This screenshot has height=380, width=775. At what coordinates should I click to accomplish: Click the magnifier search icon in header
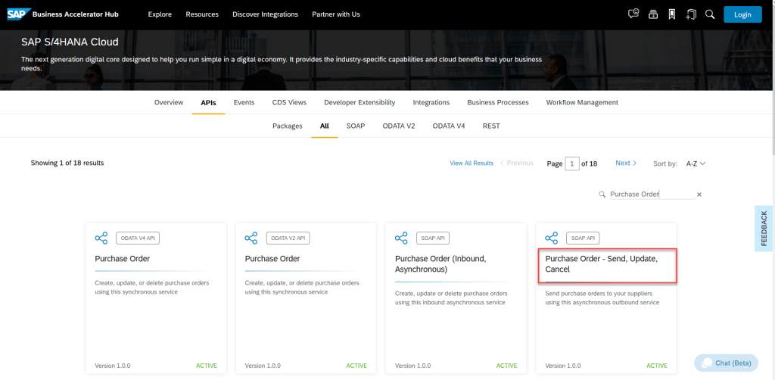[709, 14]
